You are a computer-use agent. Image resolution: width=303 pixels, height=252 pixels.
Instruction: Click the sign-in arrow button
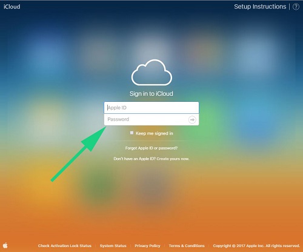192,120
